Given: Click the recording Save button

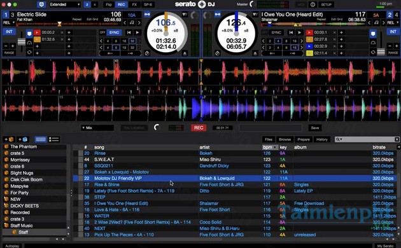Looking at the screenshot, I should coord(315,128).
